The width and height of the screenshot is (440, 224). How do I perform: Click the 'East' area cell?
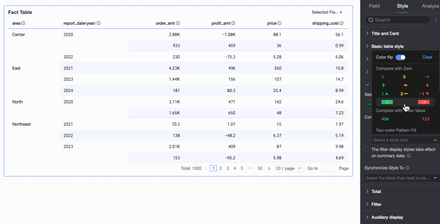[x=16, y=68]
